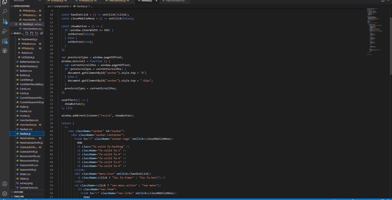Expand the Outline section
The width and height of the screenshot is (392, 200).
click(27, 192)
